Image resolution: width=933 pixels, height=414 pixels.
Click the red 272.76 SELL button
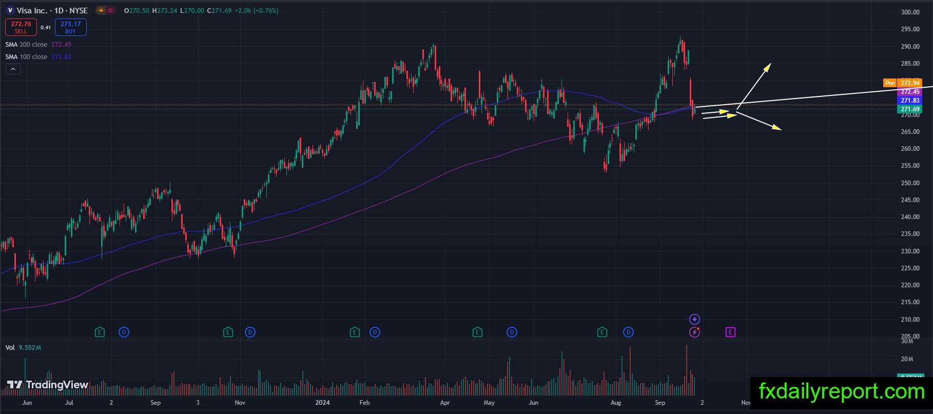coord(21,27)
